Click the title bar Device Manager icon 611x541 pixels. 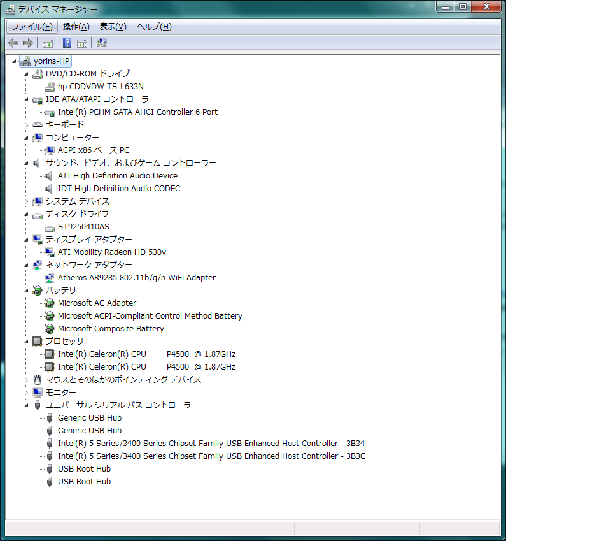[x=11, y=9]
